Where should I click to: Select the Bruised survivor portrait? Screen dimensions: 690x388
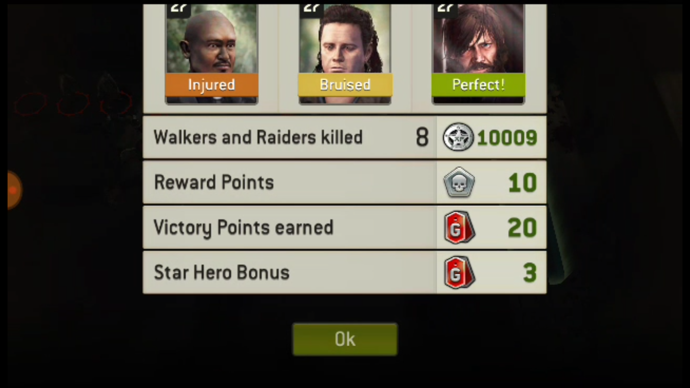345,54
